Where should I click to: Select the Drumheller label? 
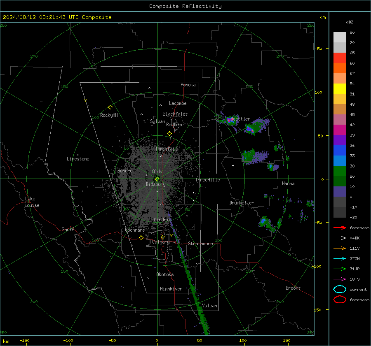click(242, 203)
